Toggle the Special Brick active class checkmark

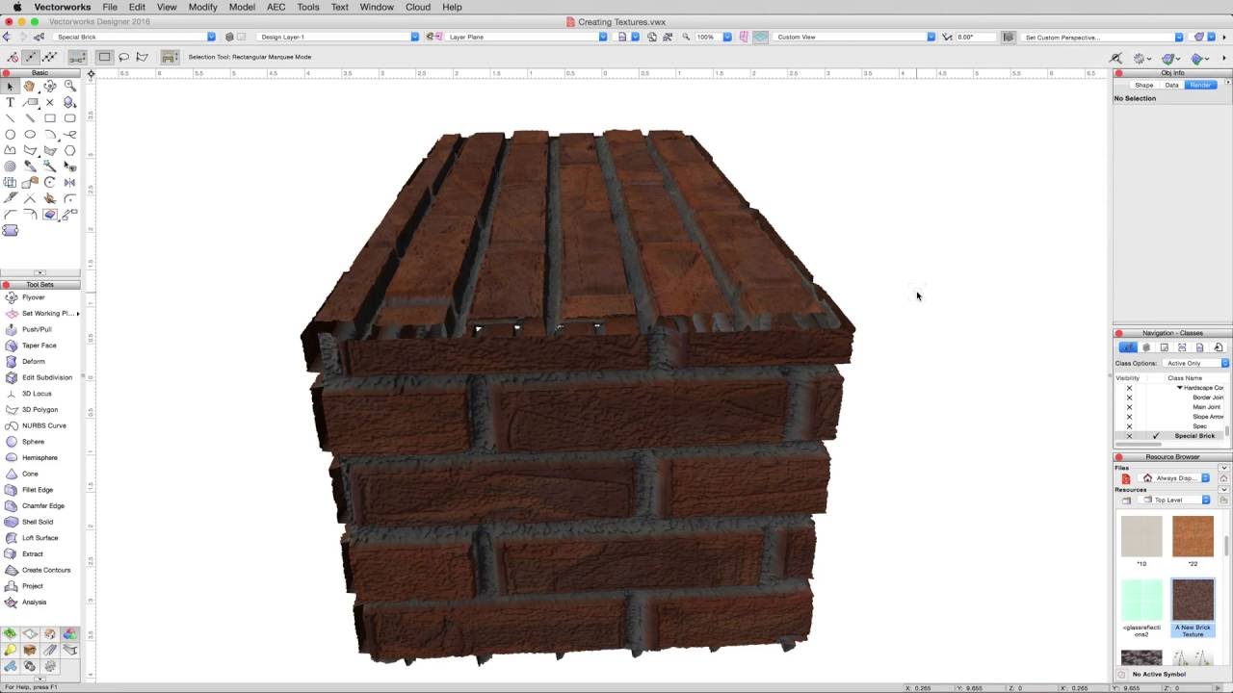pyautogui.click(x=1156, y=436)
